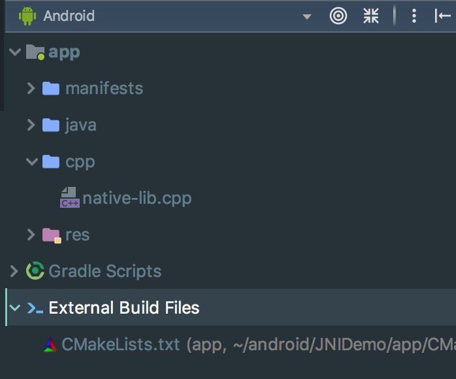Click the hide panel arrow icon
Screen dimensions: 456x379
pyautogui.click(x=443, y=16)
